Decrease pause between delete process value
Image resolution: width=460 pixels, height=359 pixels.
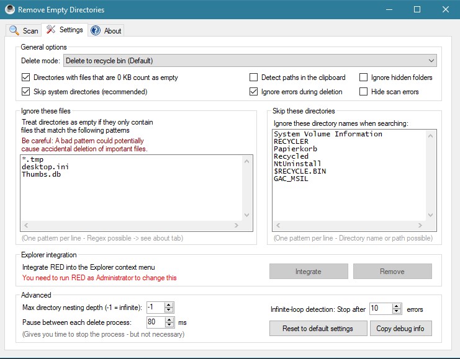[x=169, y=325]
